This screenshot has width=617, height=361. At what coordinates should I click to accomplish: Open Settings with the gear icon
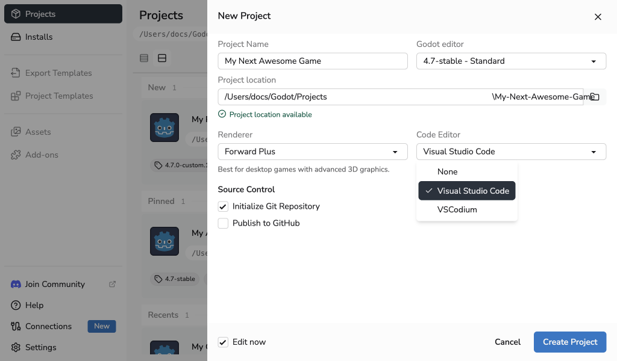coord(16,347)
